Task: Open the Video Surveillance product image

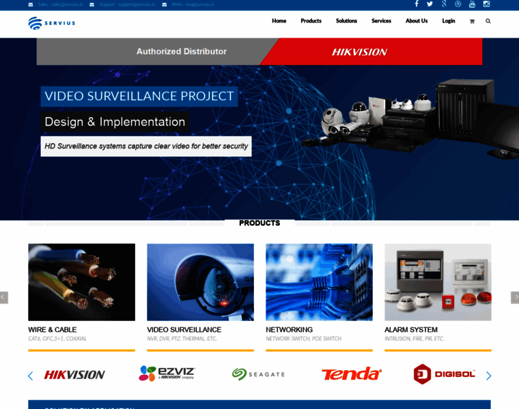Action: coord(200,282)
